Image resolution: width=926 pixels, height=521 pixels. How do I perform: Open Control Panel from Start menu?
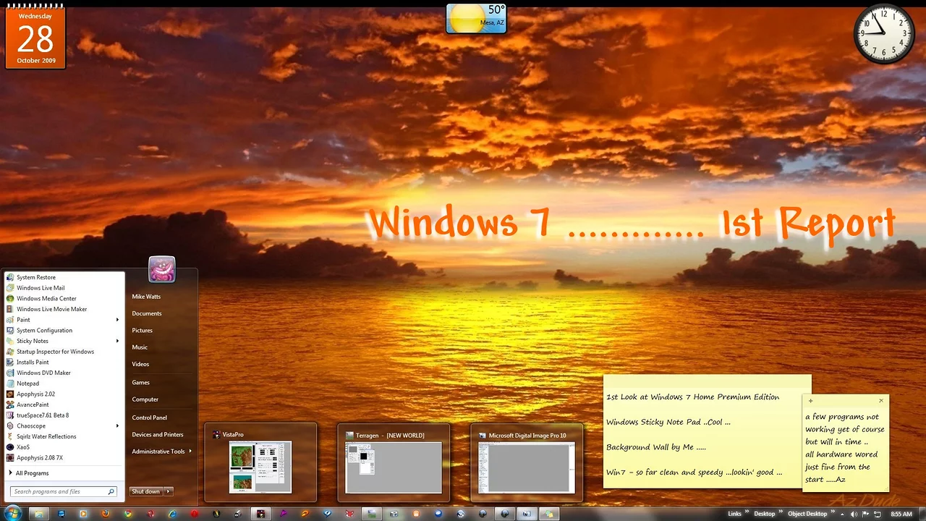[x=149, y=418]
